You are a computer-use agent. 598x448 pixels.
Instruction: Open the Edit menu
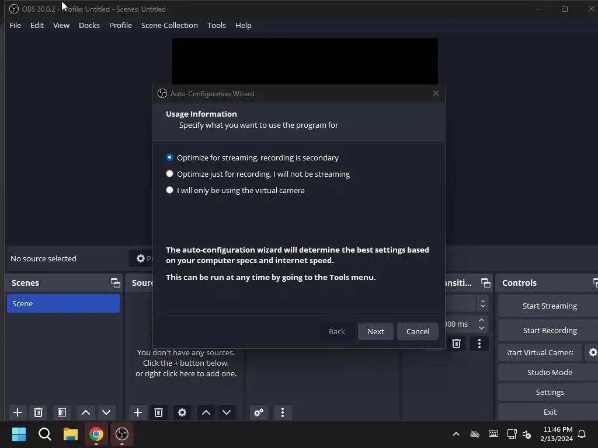[37, 25]
